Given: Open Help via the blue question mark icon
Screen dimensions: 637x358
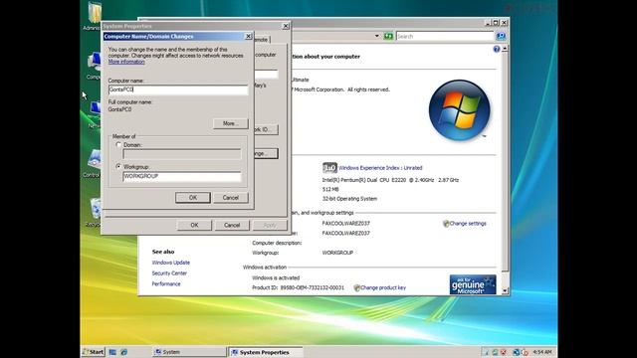Looking at the screenshot, I should 497,49.
